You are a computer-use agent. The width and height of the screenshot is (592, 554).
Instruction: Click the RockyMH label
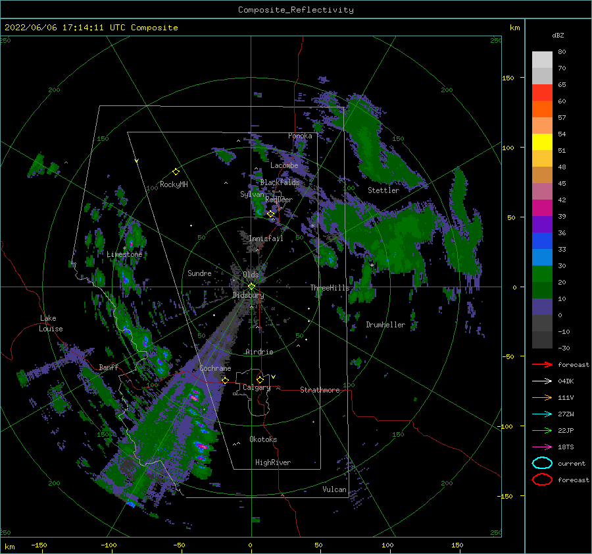click(x=174, y=184)
